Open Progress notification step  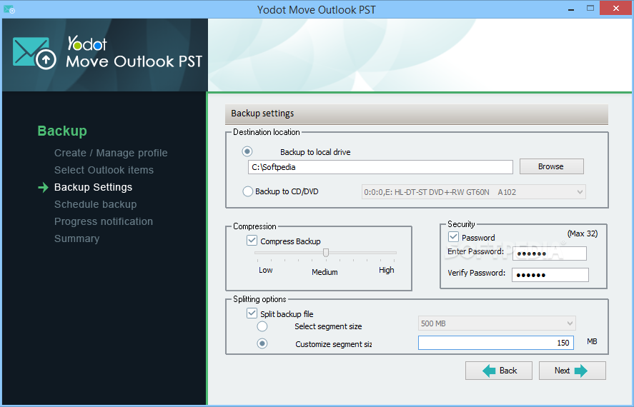[104, 221]
